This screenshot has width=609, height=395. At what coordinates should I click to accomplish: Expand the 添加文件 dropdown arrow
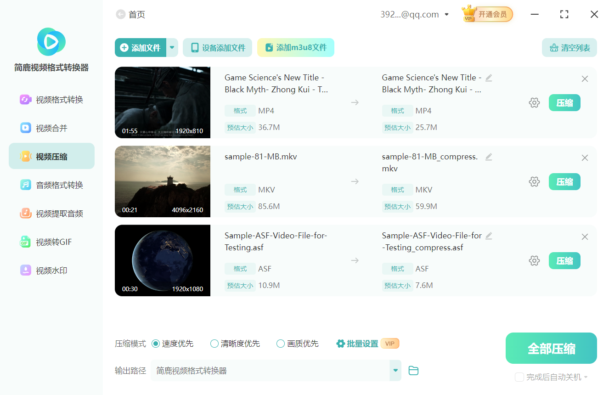pyautogui.click(x=172, y=48)
